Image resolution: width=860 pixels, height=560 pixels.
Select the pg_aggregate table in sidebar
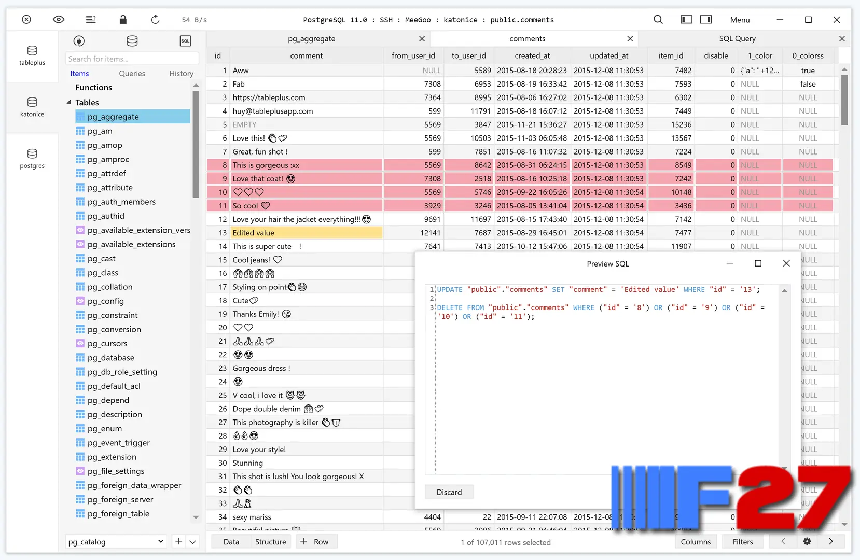click(133, 117)
